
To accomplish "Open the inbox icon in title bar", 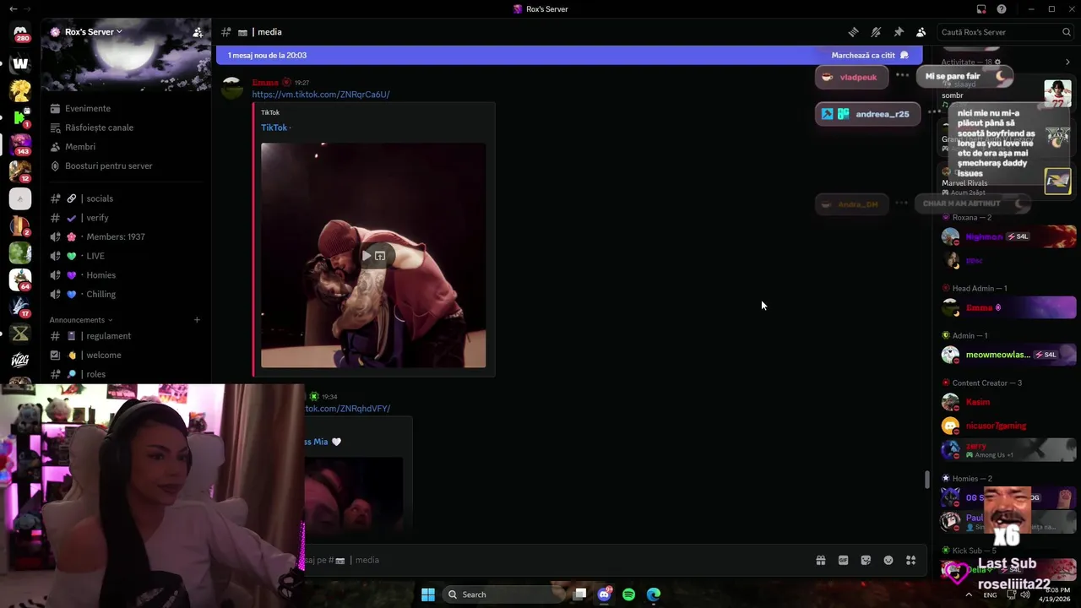I will [981, 9].
